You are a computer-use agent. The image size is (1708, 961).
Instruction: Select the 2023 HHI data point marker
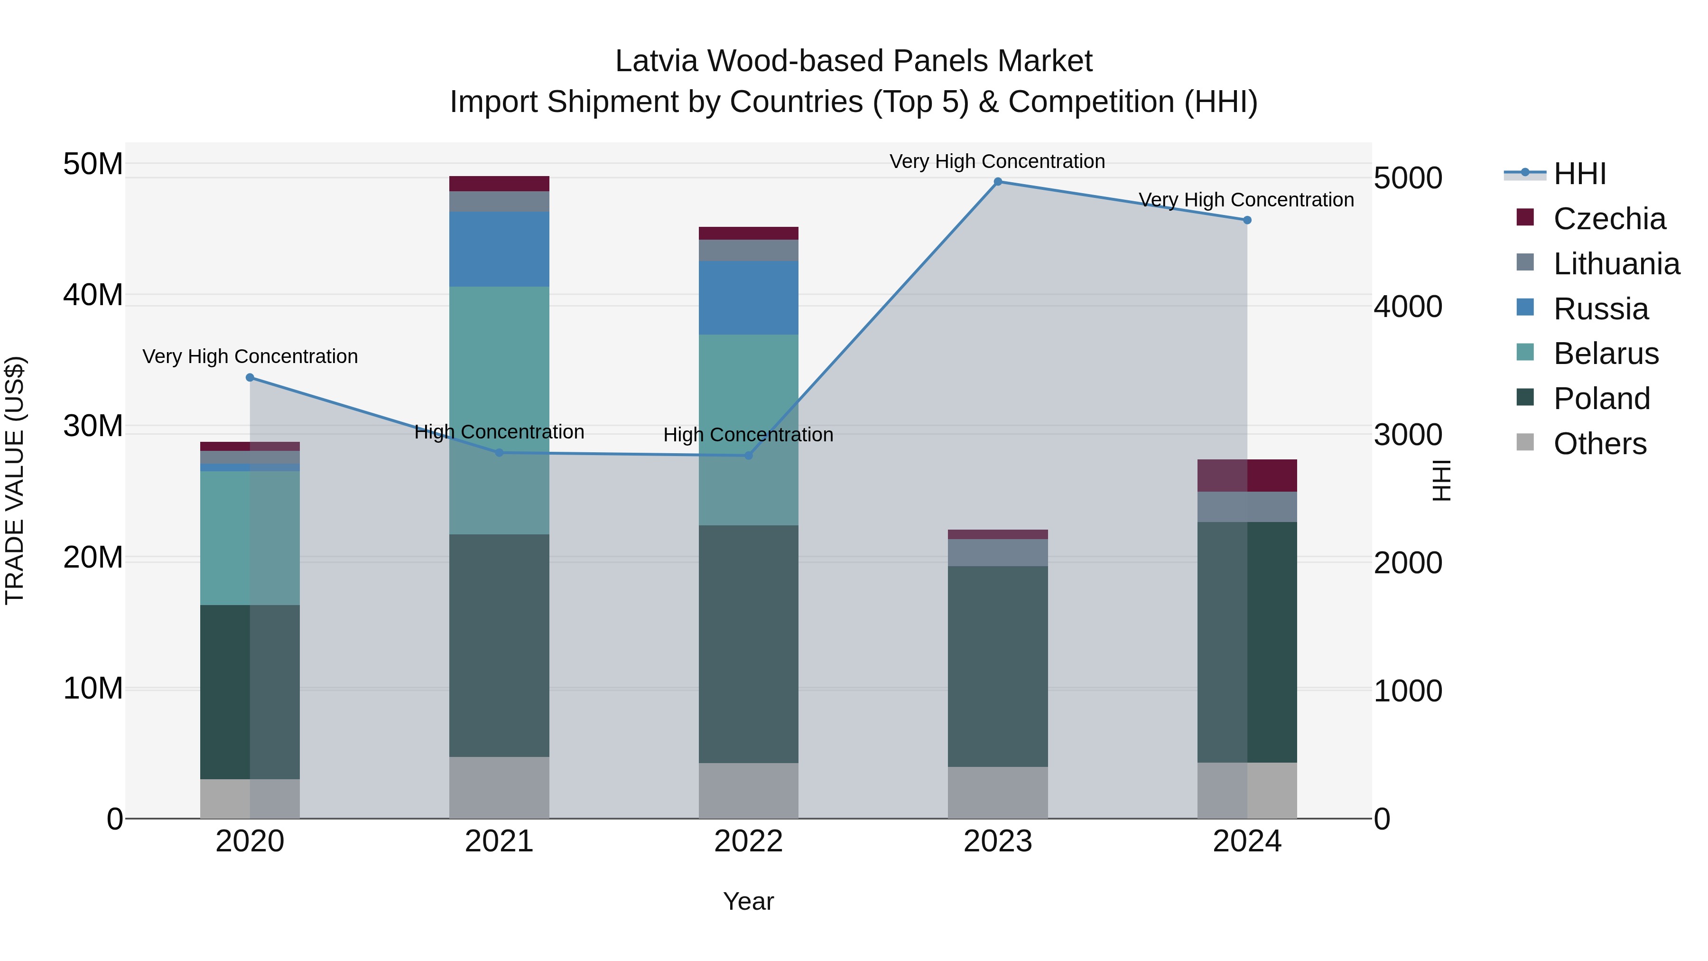coord(998,181)
